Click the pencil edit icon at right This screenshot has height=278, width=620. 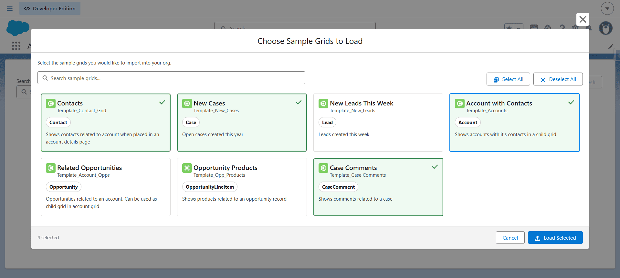tap(611, 47)
